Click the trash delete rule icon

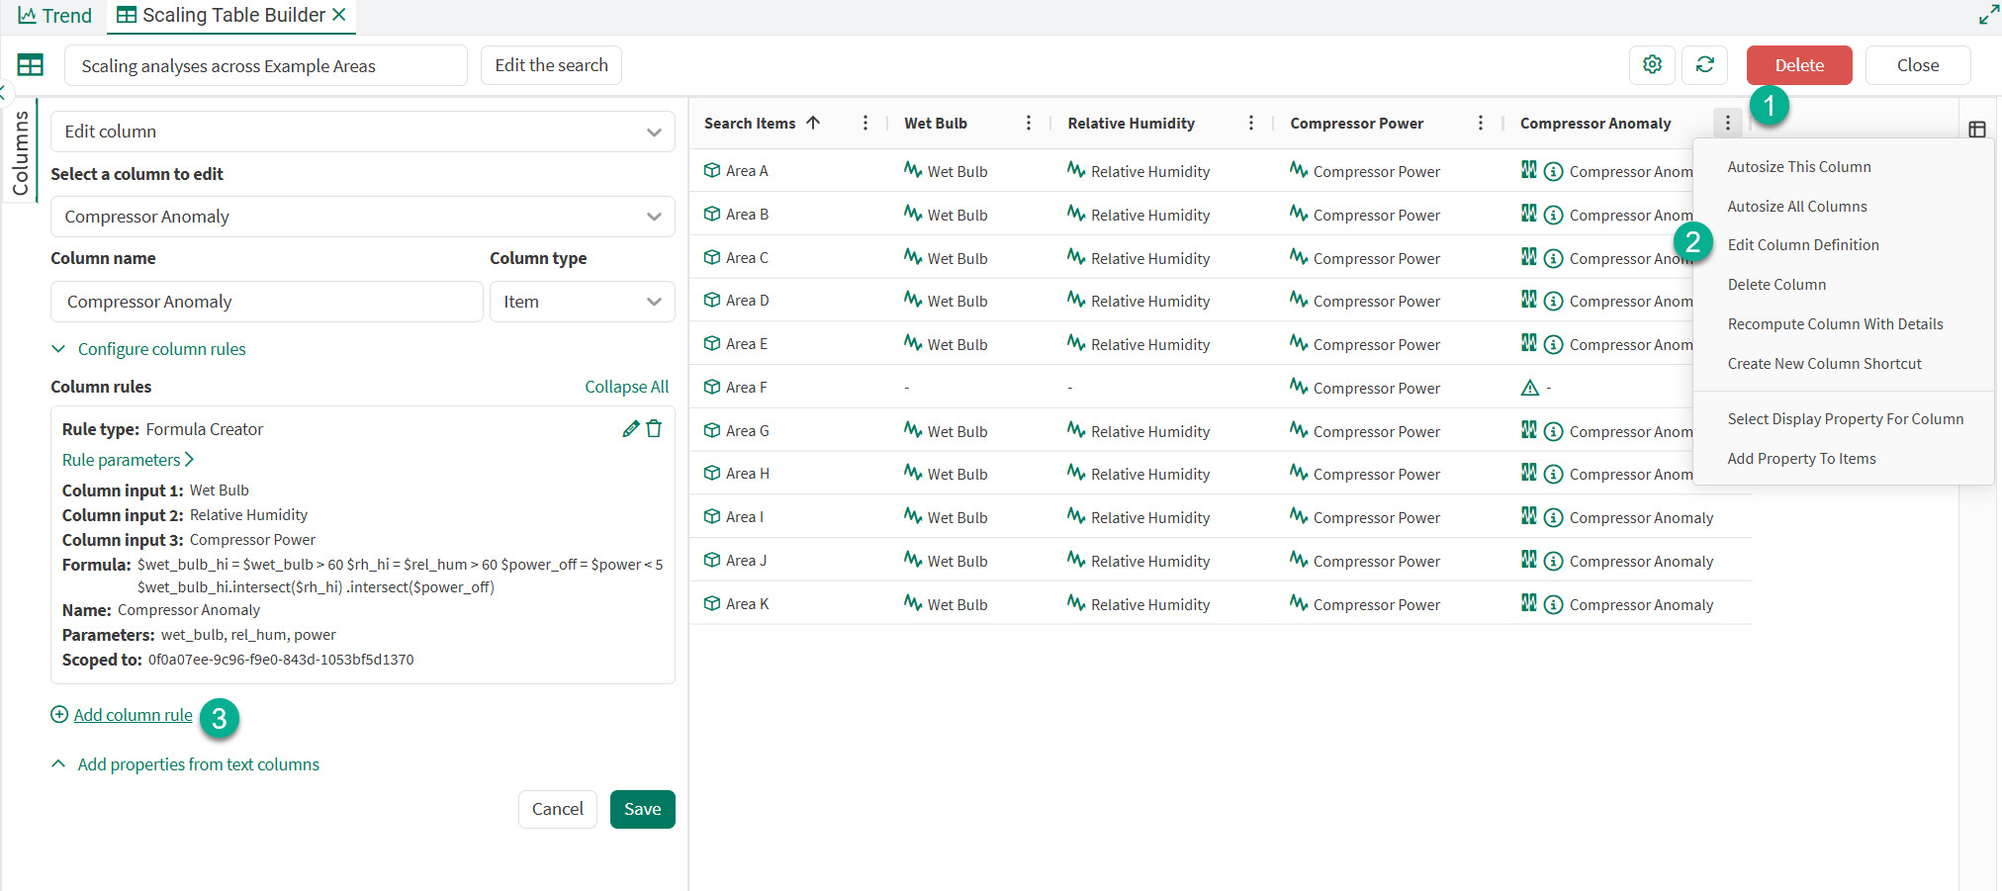(x=654, y=428)
